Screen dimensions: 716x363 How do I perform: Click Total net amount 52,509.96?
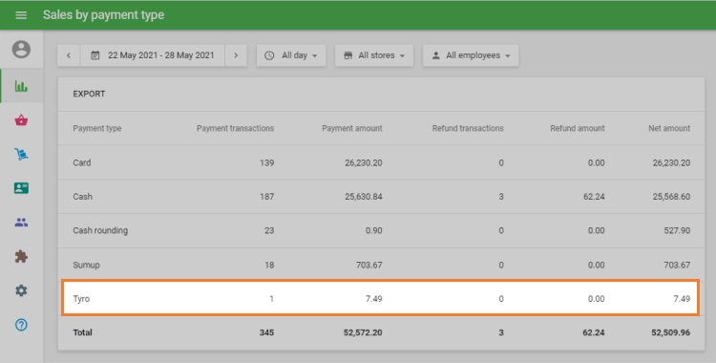pyautogui.click(x=671, y=332)
